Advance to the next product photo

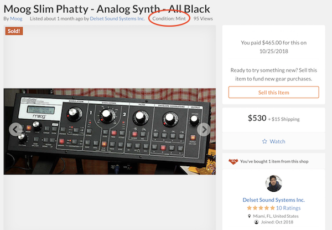tap(204, 130)
